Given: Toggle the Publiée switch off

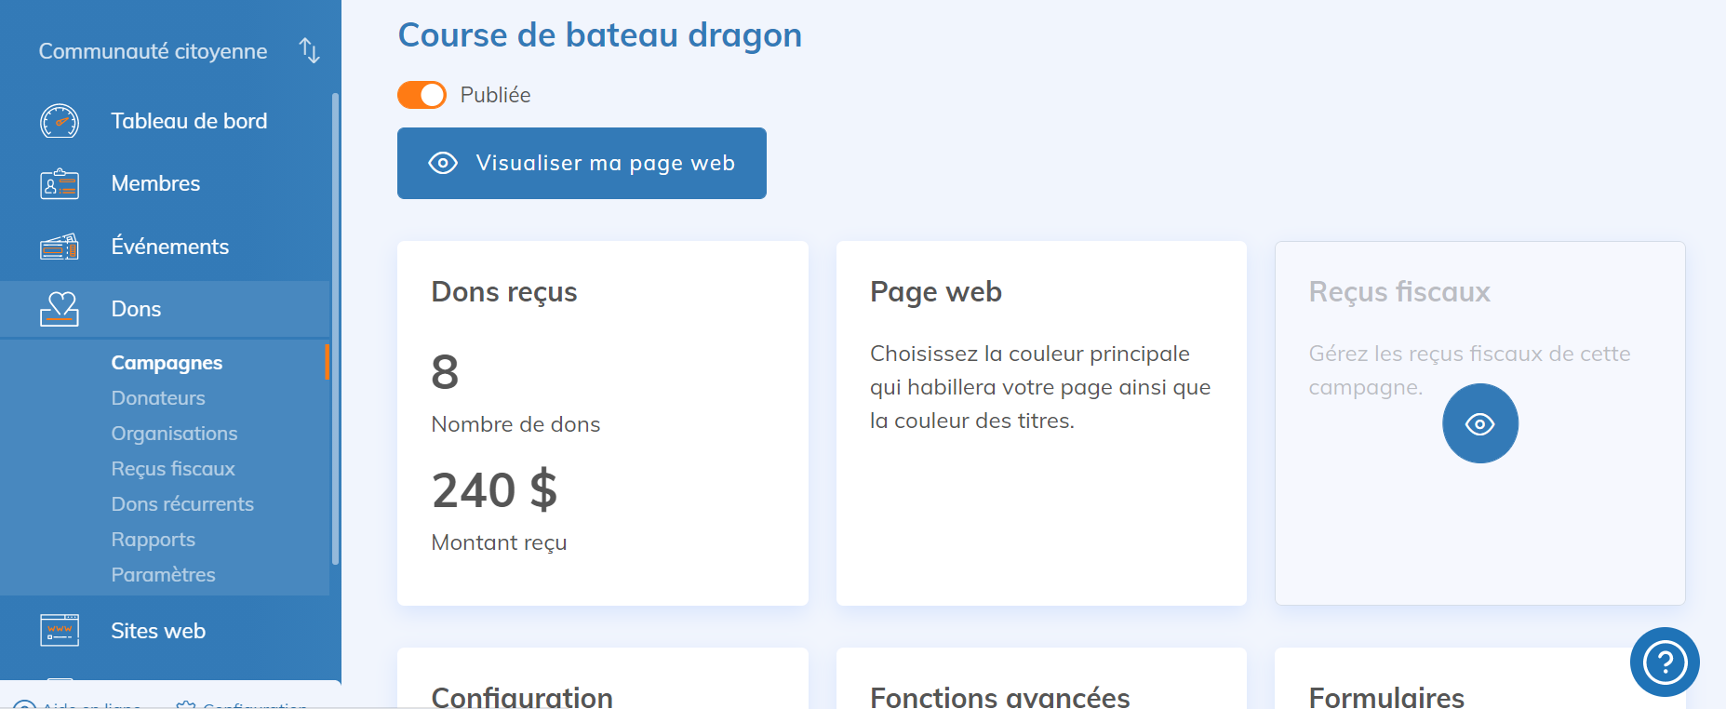Looking at the screenshot, I should (x=422, y=95).
